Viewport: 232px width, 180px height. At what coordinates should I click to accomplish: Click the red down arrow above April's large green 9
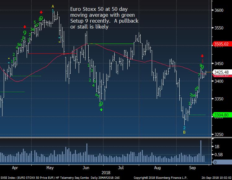click(25, 27)
